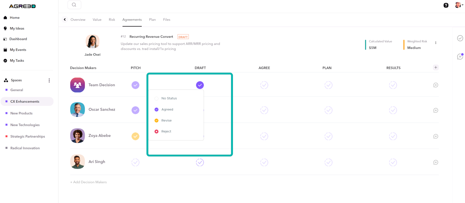Click the checkmark circle in right panel
This screenshot has height=203, width=465.
(460, 38)
